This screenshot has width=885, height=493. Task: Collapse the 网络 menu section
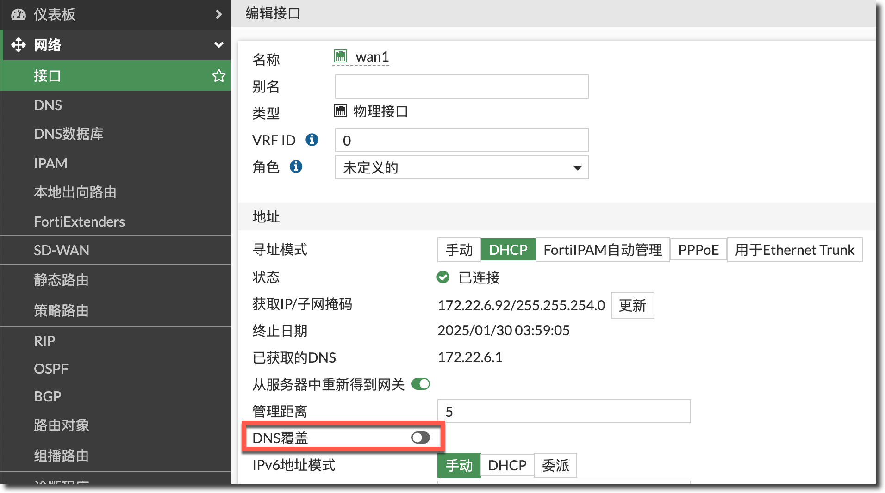pyautogui.click(x=218, y=45)
